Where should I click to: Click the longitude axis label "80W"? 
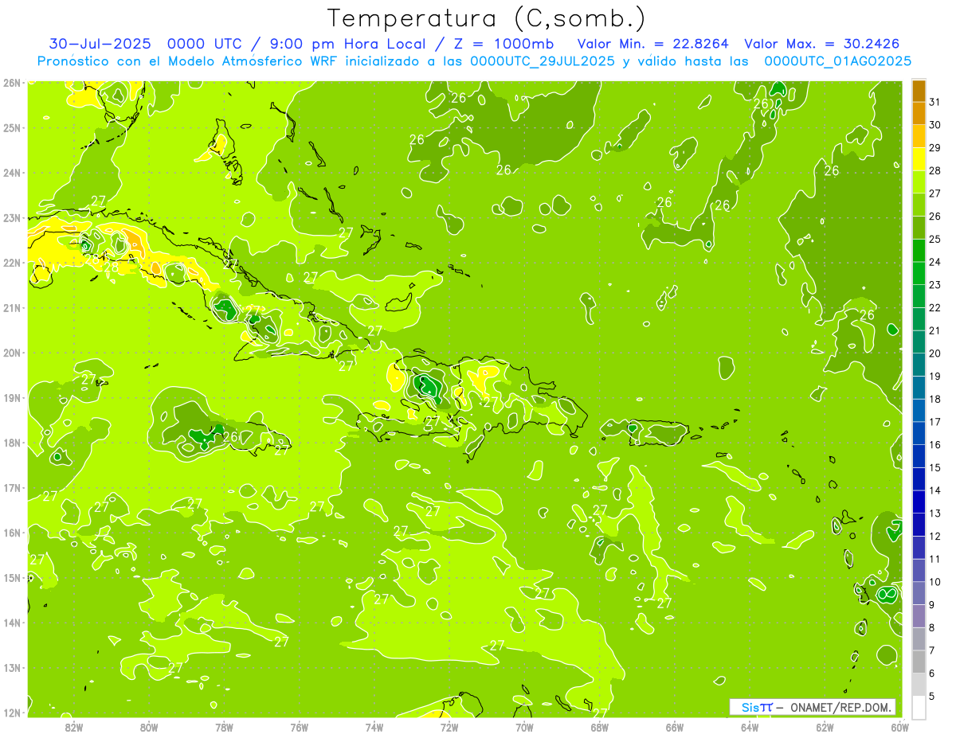click(x=149, y=727)
